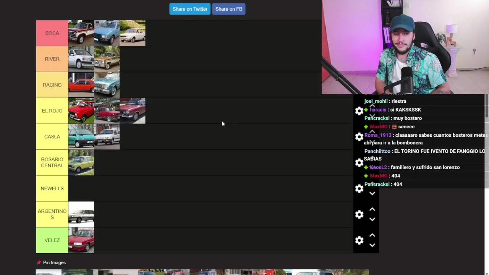Select the red and white pickup in BOCA row
489x275 pixels.
pos(81,33)
